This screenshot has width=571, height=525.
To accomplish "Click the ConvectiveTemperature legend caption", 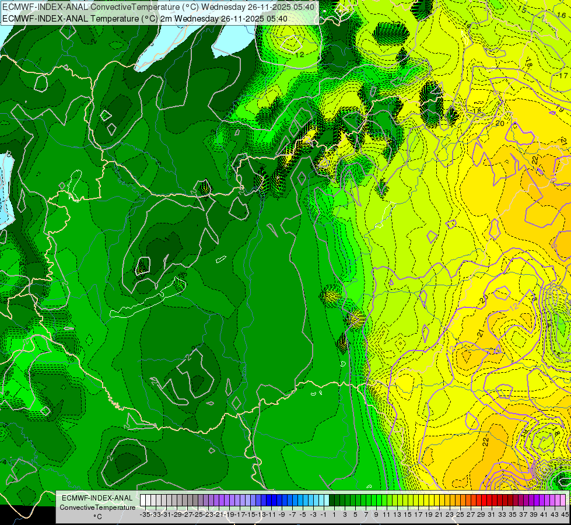I will 97,507.
